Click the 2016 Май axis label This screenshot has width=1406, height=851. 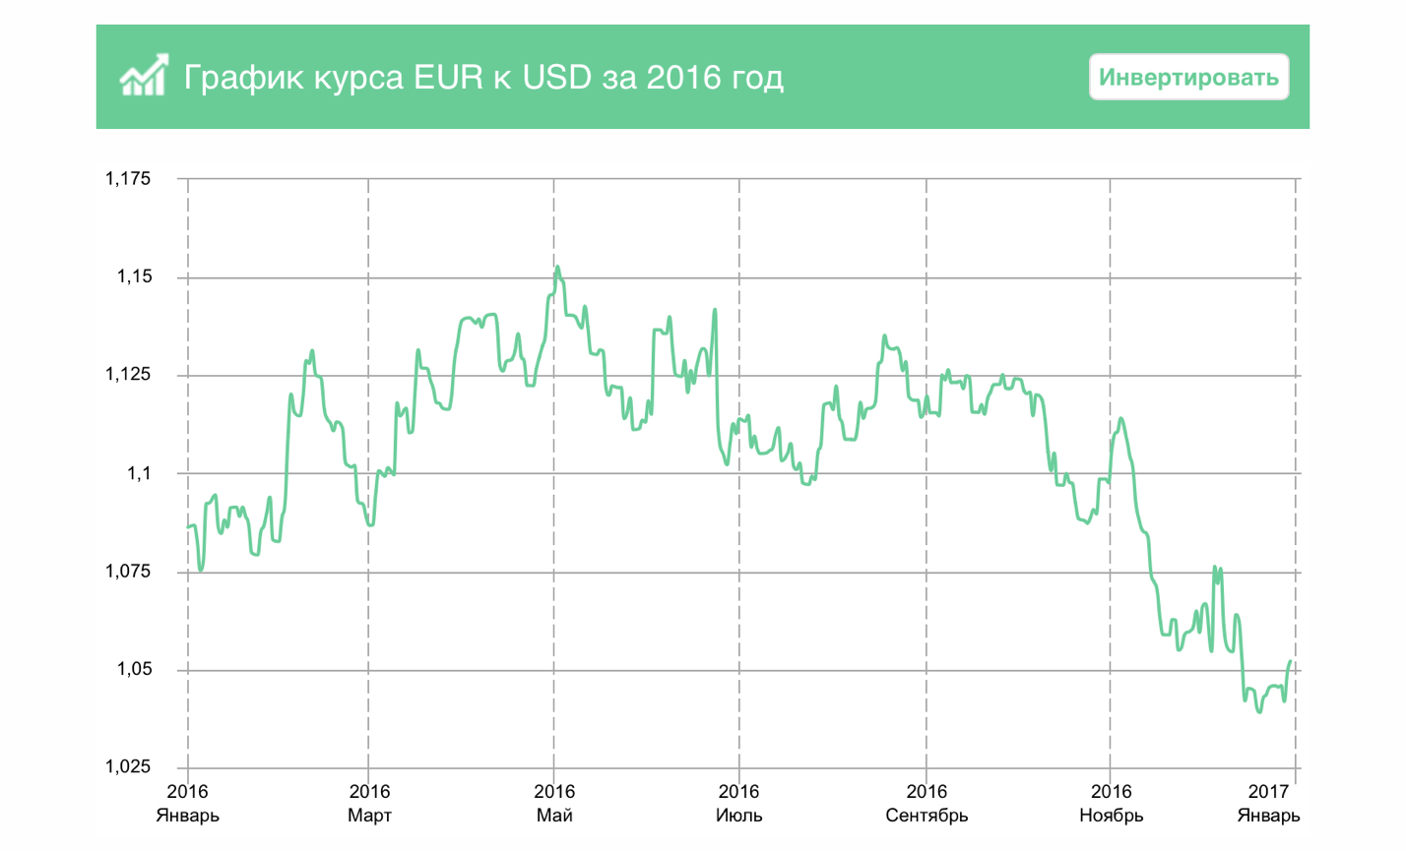[554, 804]
